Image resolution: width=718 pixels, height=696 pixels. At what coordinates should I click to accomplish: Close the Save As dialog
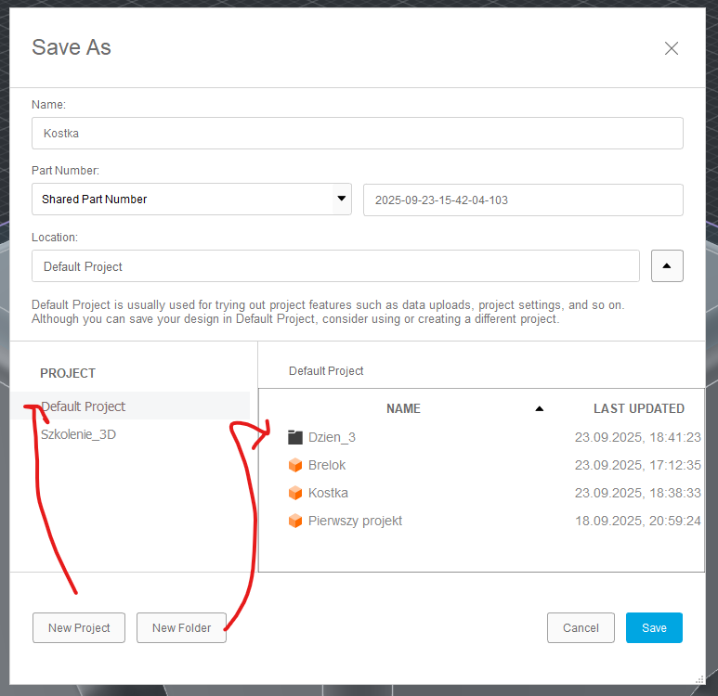672,48
